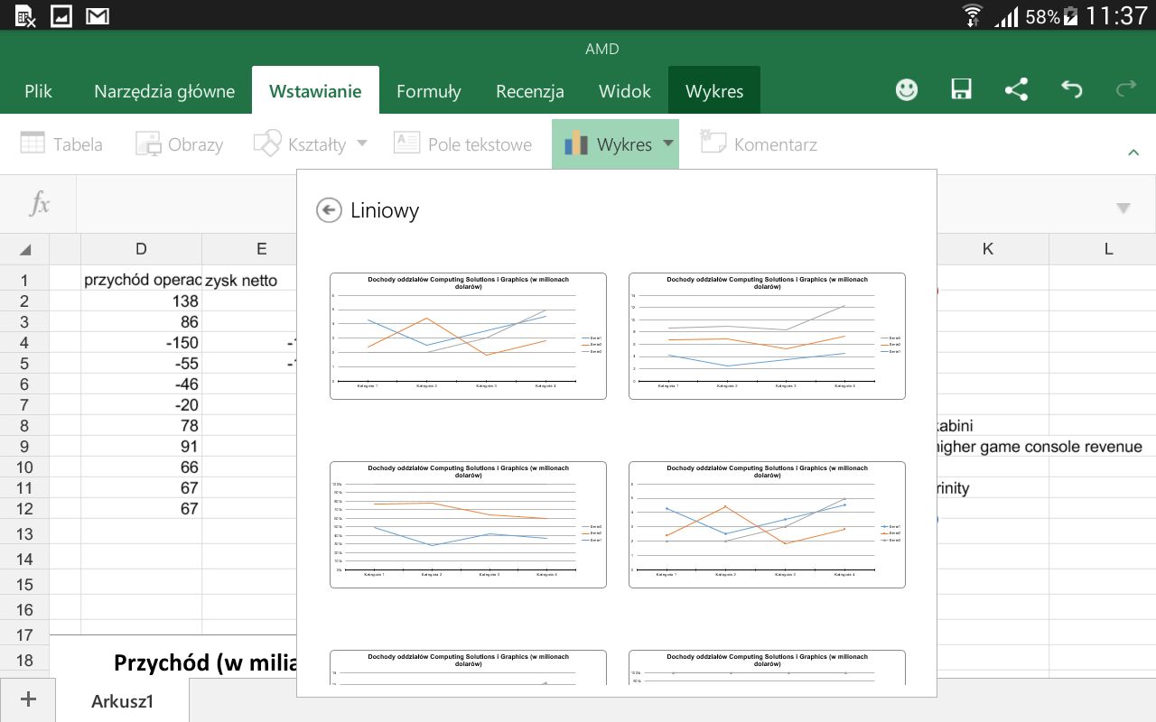Select the cell containing 86

(141, 321)
